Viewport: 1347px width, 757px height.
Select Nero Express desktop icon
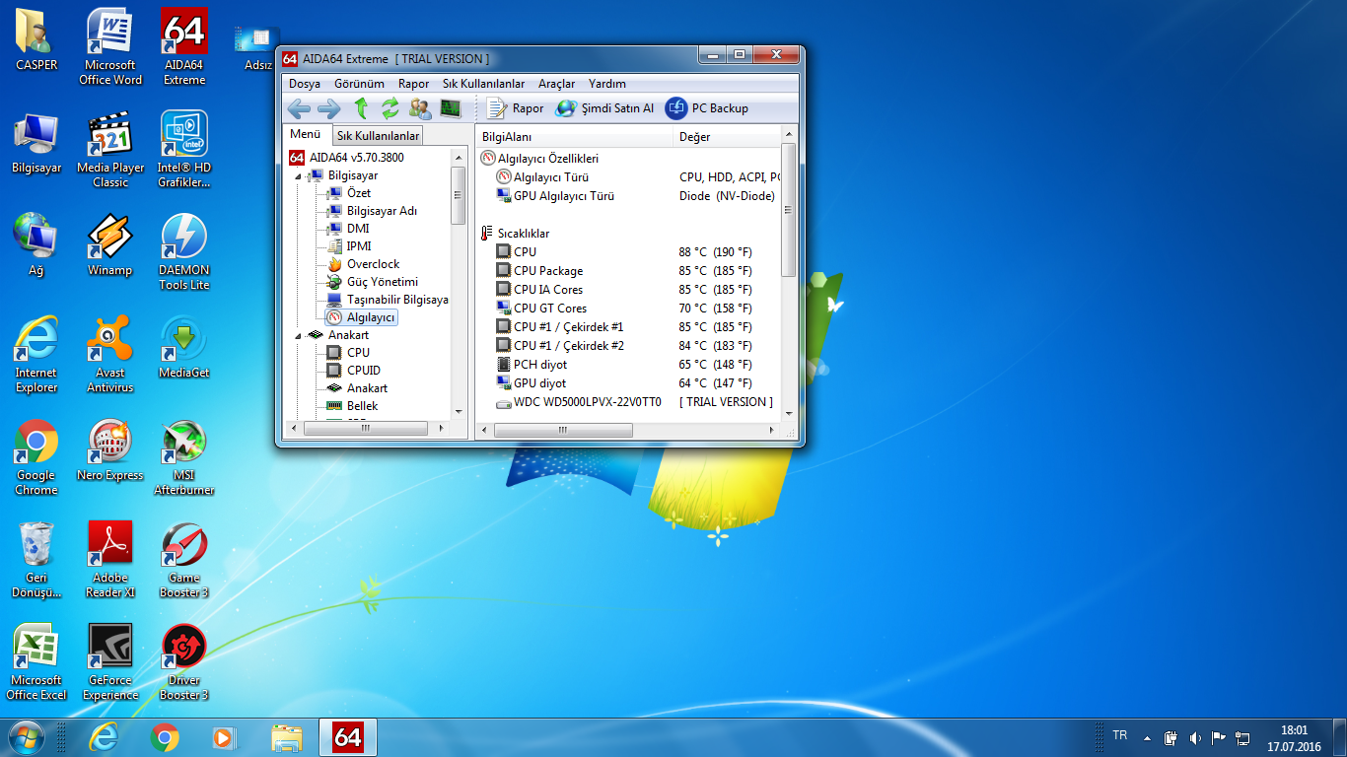click(x=110, y=450)
